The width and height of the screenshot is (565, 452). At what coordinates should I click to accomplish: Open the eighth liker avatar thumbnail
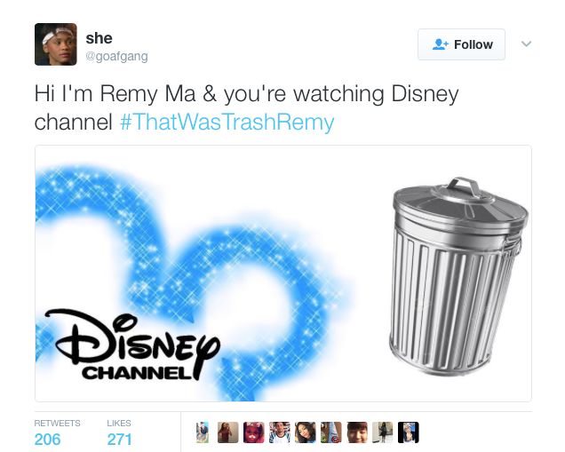pyautogui.click(x=383, y=432)
